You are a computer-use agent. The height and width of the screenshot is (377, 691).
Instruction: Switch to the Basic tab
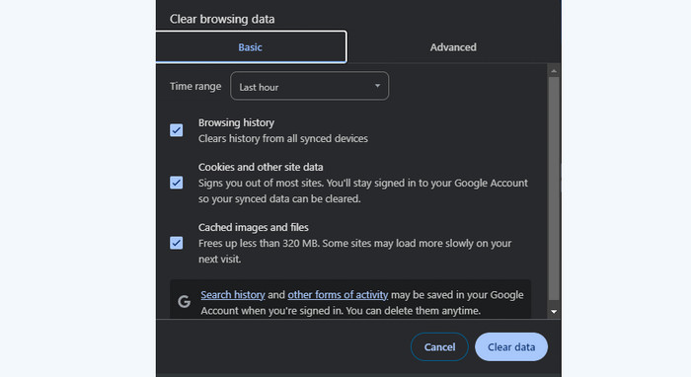point(251,47)
